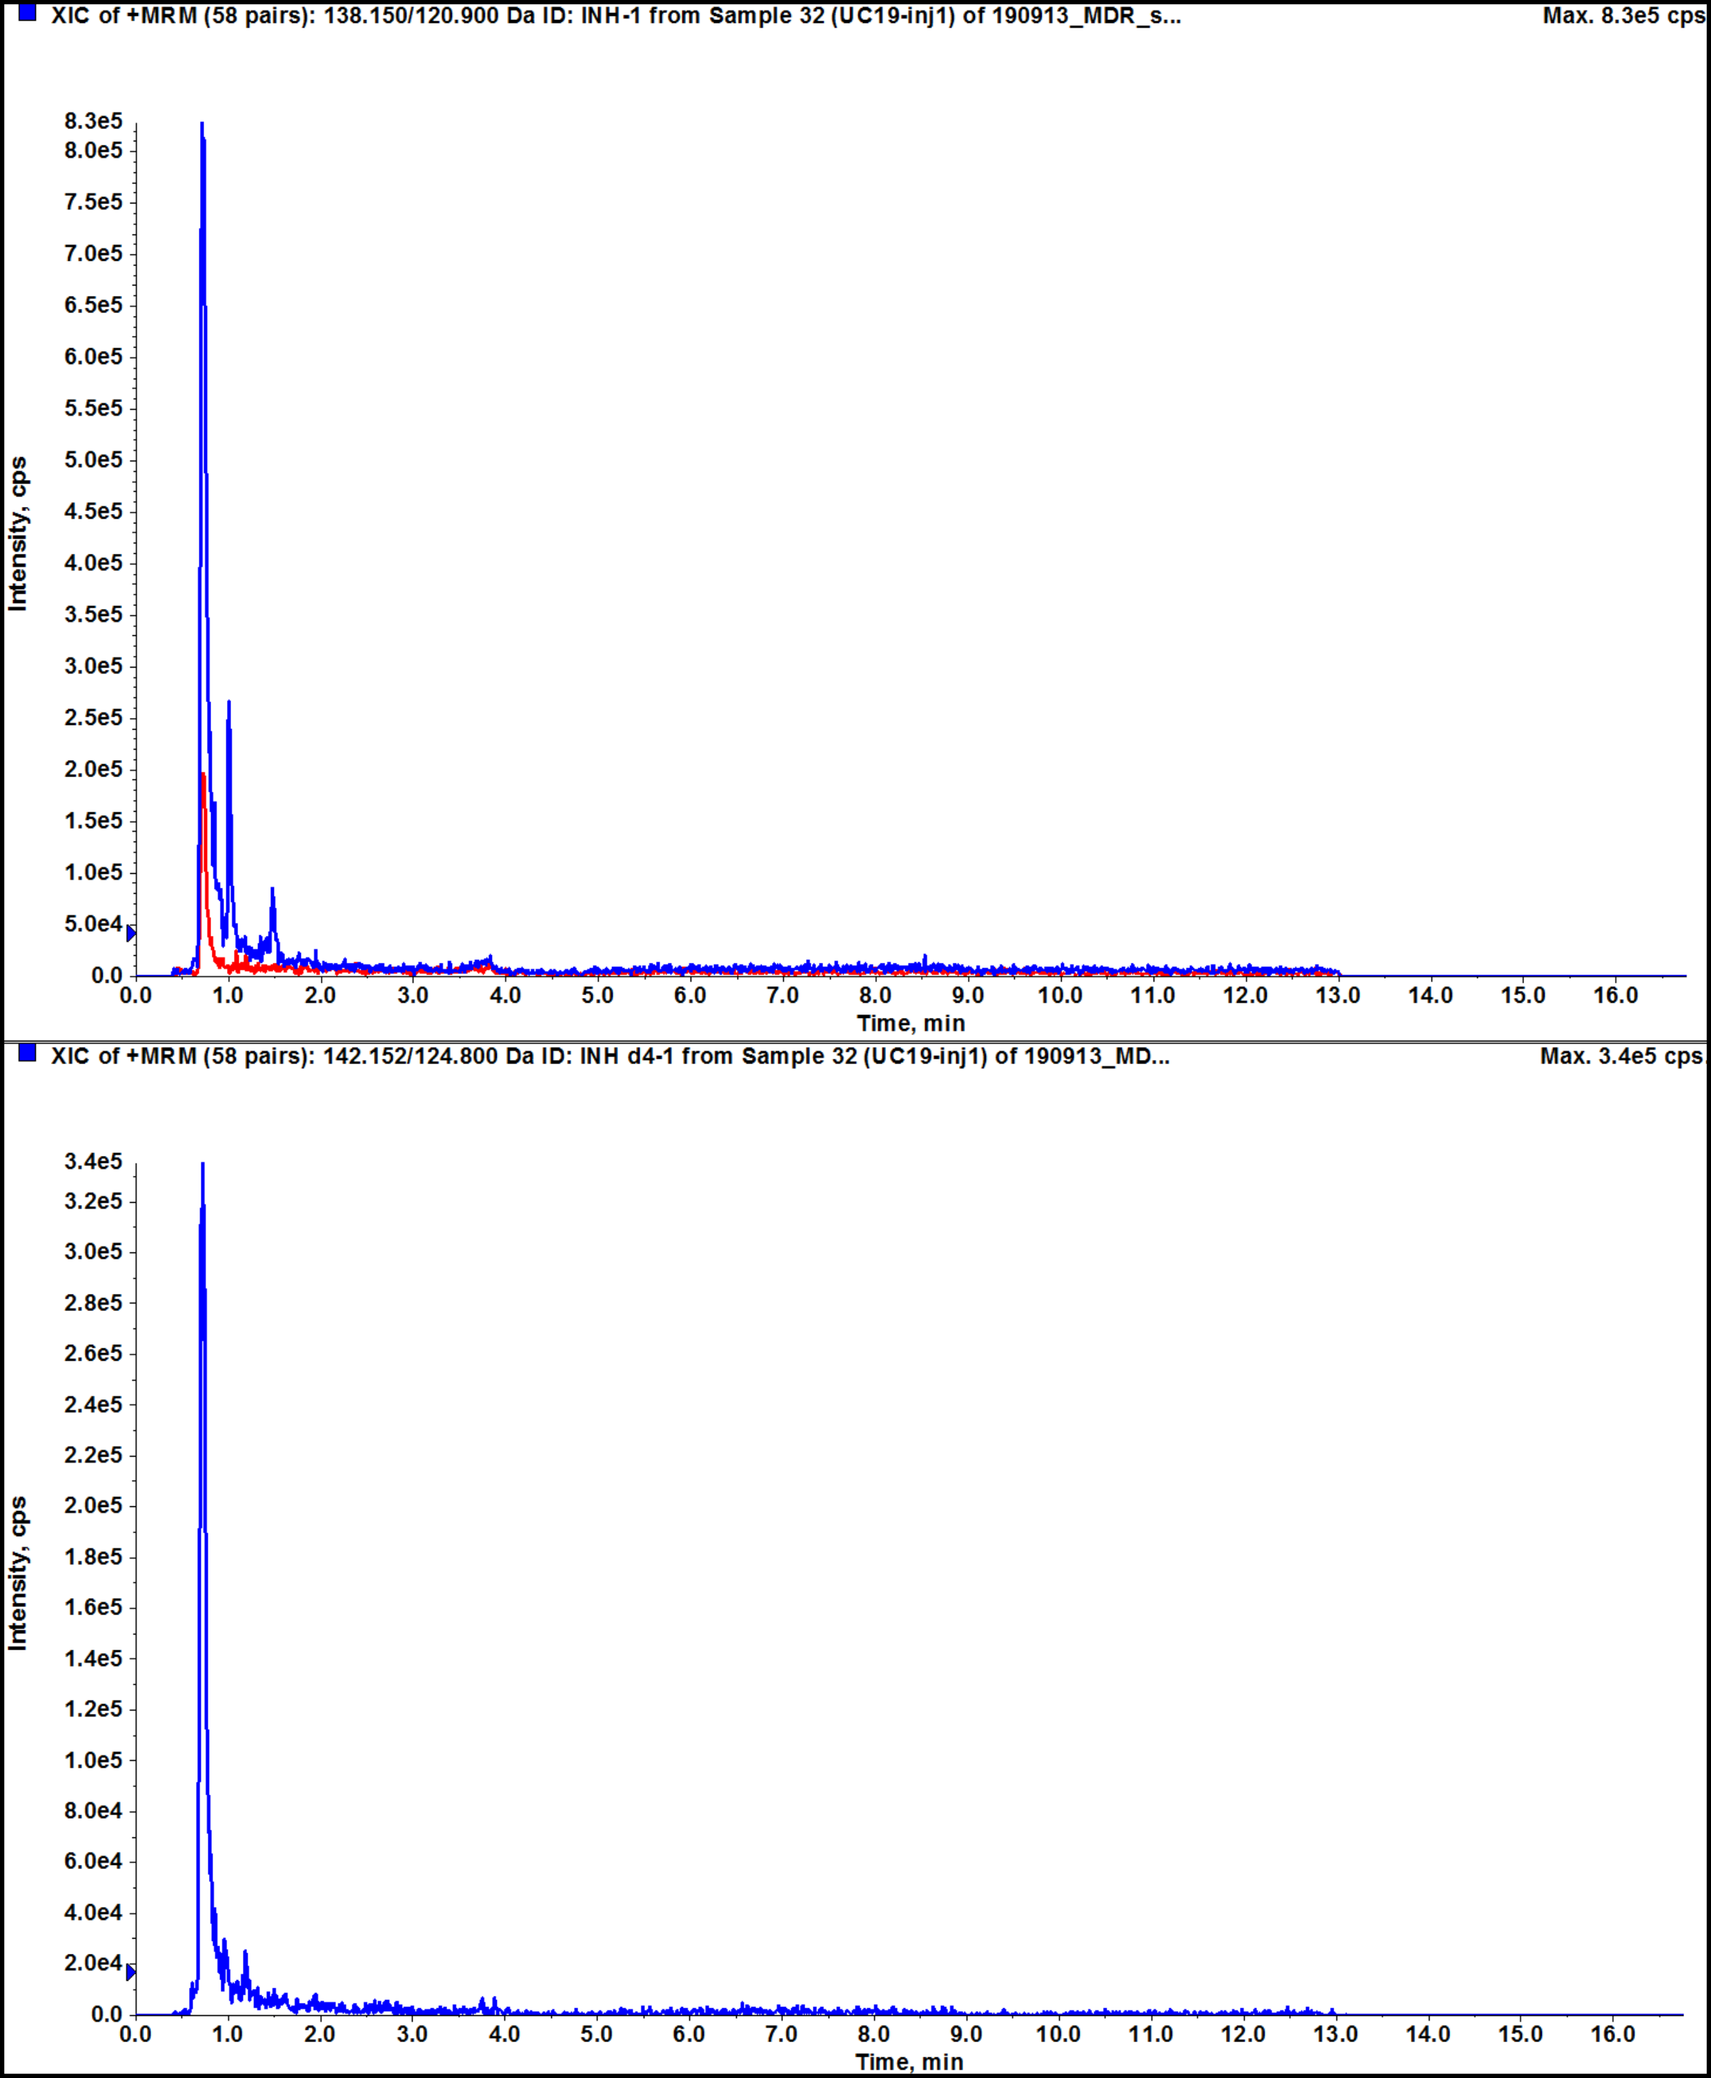Click the second blue peak near 1.0 min, top pane

pyautogui.click(x=228, y=703)
